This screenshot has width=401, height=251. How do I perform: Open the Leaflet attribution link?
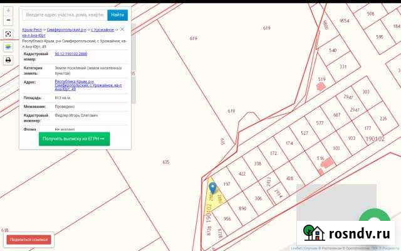pyautogui.click(x=294, y=248)
